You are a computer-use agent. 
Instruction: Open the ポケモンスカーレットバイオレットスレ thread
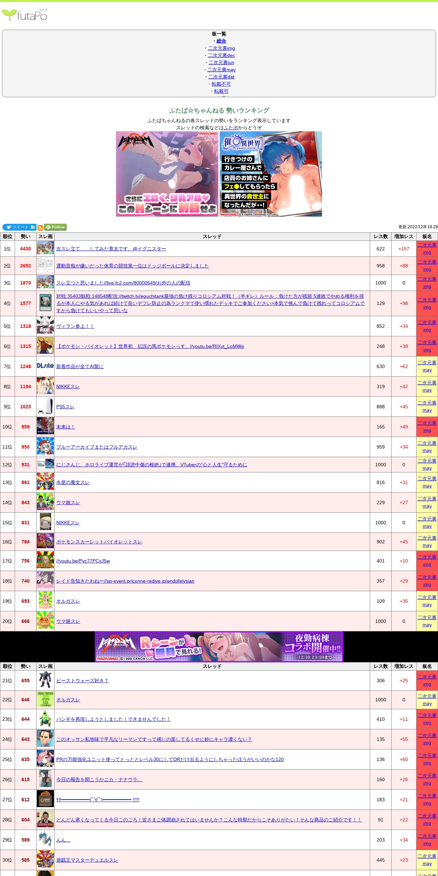(x=99, y=542)
